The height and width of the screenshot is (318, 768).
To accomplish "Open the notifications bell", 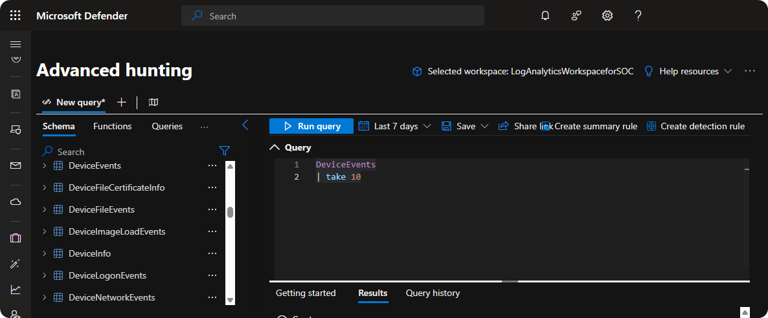I will pos(545,16).
